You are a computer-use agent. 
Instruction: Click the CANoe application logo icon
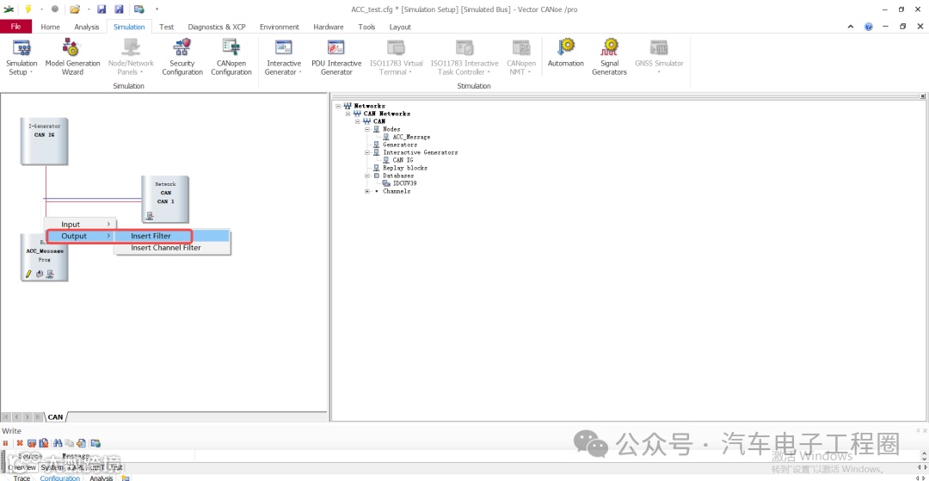click(x=9, y=9)
